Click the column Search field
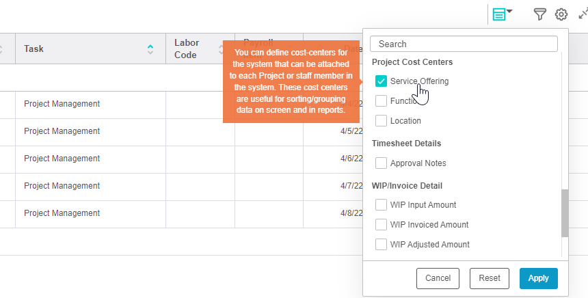Viewport: 588px width, 298px height. [464, 44]
